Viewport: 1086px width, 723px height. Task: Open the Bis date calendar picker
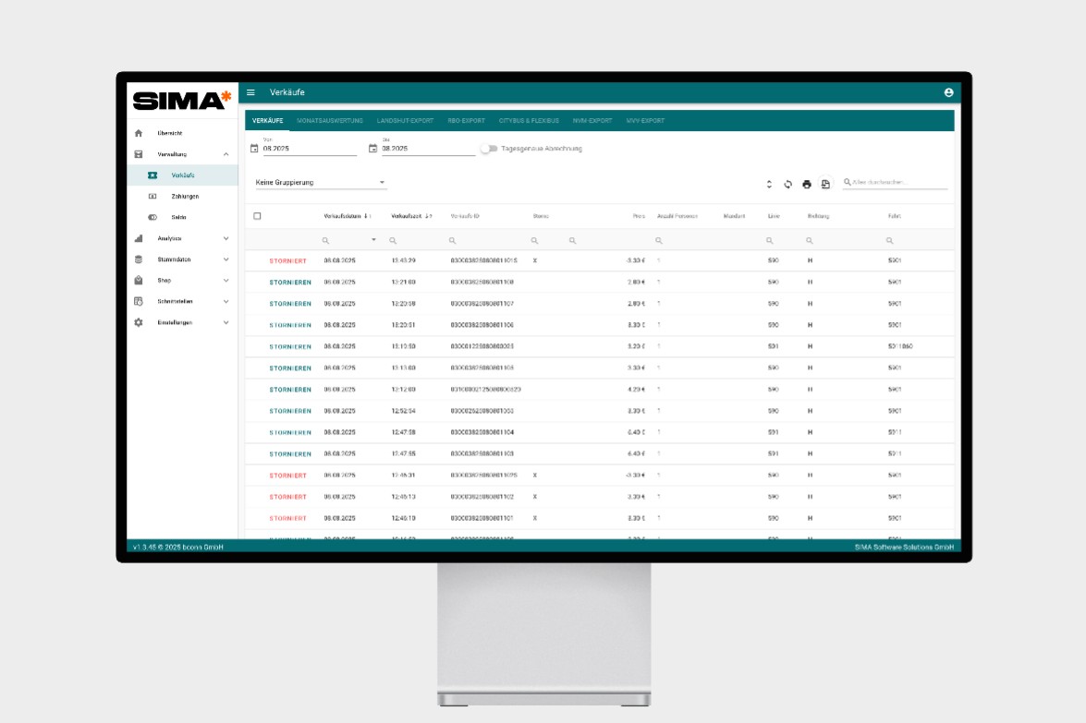click(x=372, y=149)
